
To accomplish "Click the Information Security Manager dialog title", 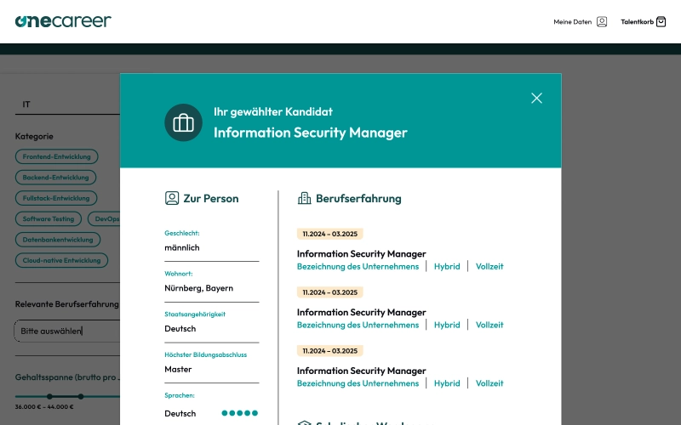I will 311,133.
